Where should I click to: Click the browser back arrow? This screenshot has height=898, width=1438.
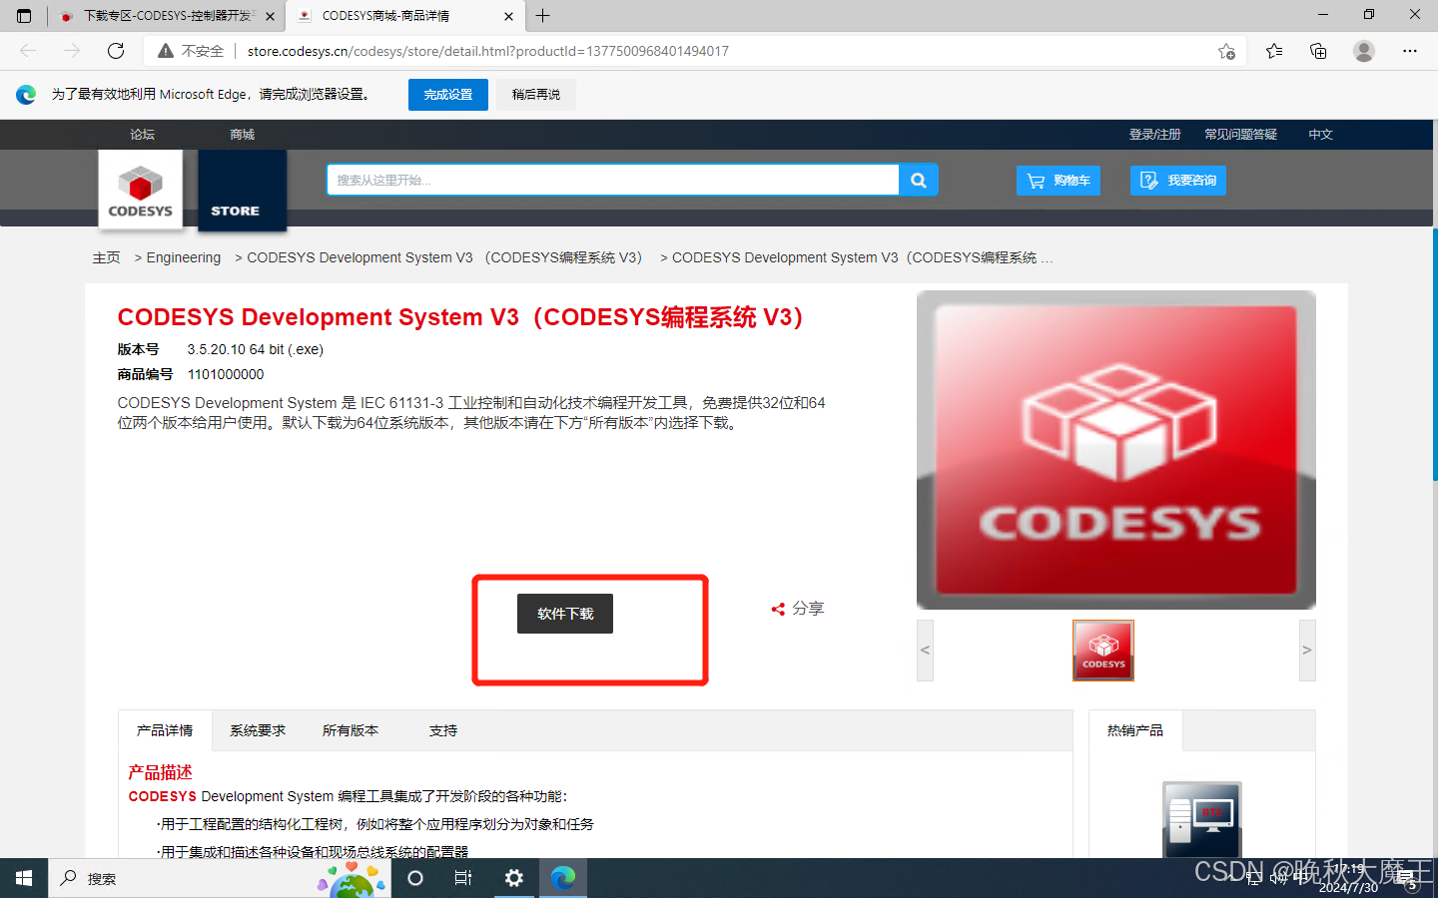pos(28,51)
